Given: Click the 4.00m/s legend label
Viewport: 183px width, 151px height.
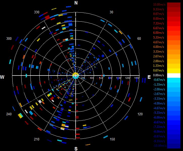Looking at the screenshot, I should click(159, 47).
